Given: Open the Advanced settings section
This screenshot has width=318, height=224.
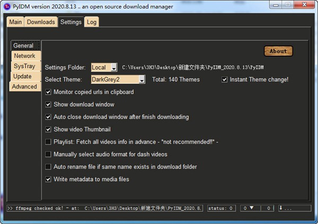Looking at the screenshot, I should click(x=24, y=87).
